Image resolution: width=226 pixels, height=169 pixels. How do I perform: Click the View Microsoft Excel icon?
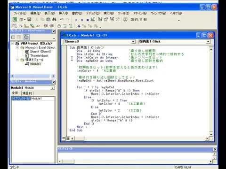[x=15, y=19]
